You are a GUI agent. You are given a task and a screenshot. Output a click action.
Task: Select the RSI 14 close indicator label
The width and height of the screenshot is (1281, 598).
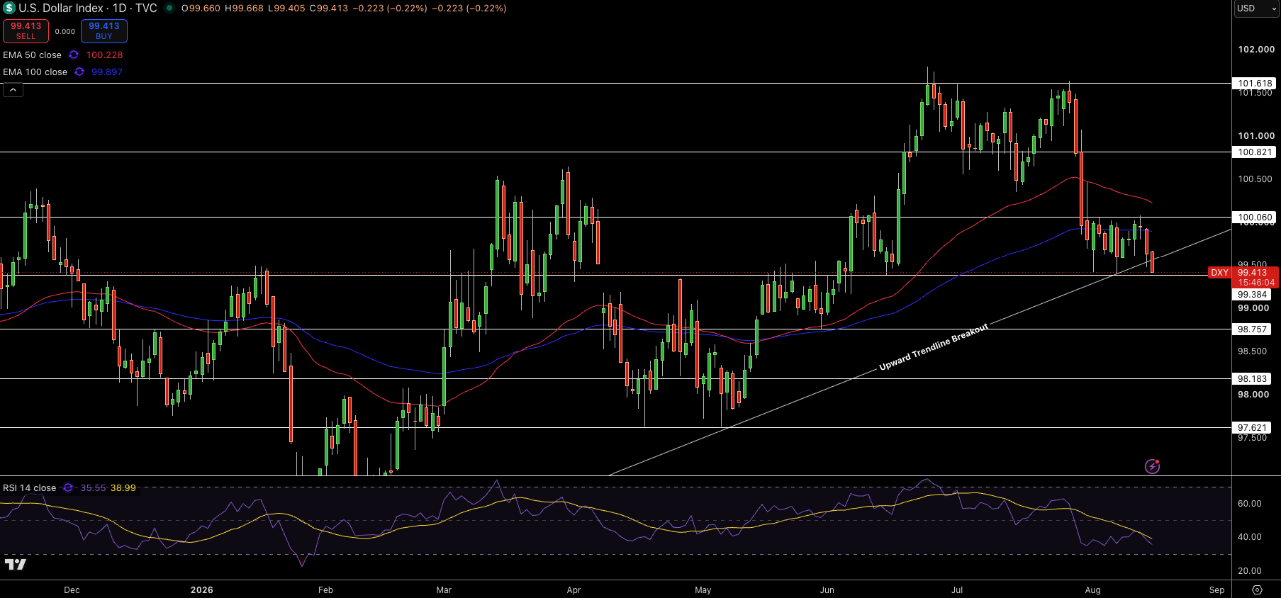point(29,488)
